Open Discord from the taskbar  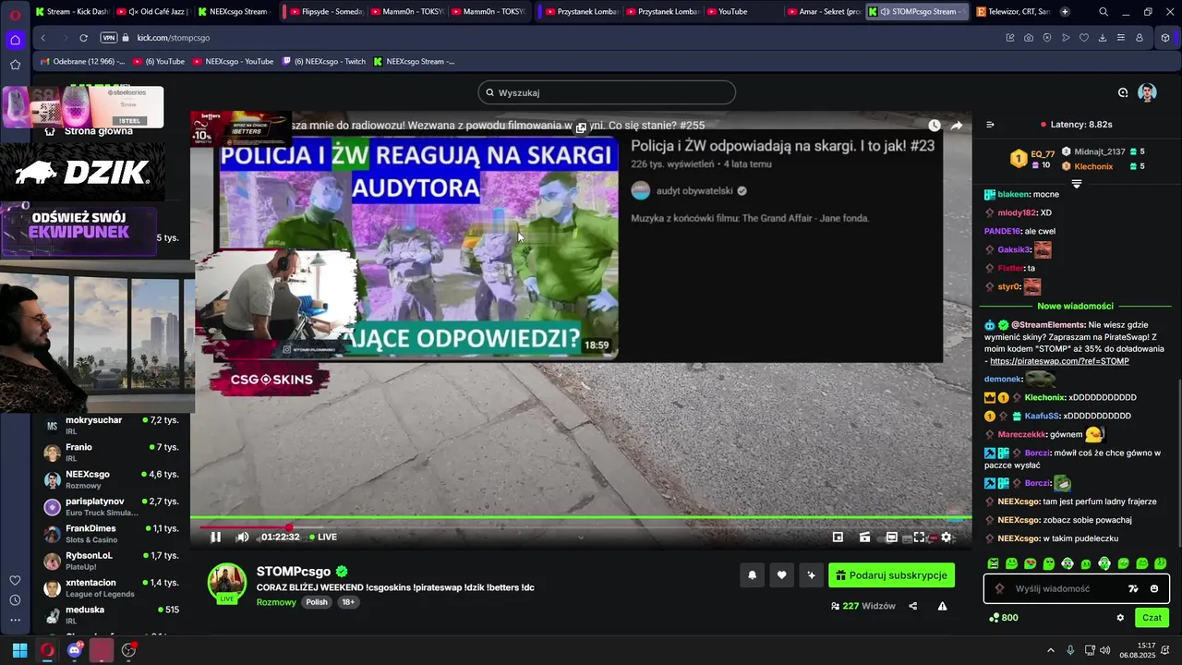75,650
